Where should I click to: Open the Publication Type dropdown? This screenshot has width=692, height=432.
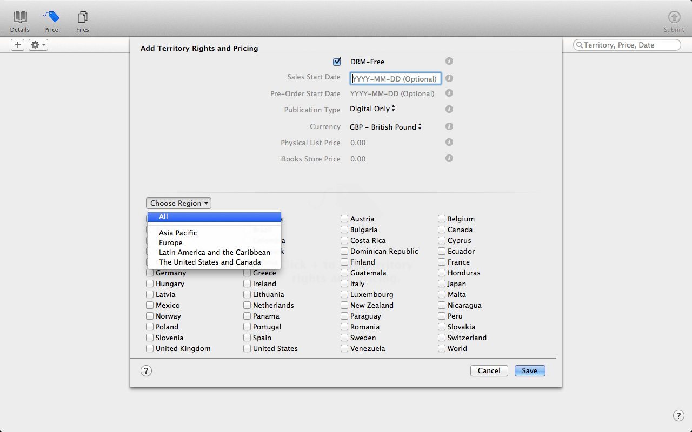tap(372, 109)
